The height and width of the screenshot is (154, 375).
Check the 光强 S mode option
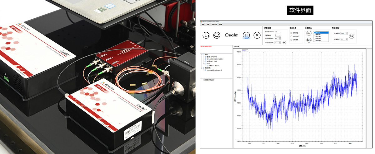pyautogui.click(x=315, y=32)
